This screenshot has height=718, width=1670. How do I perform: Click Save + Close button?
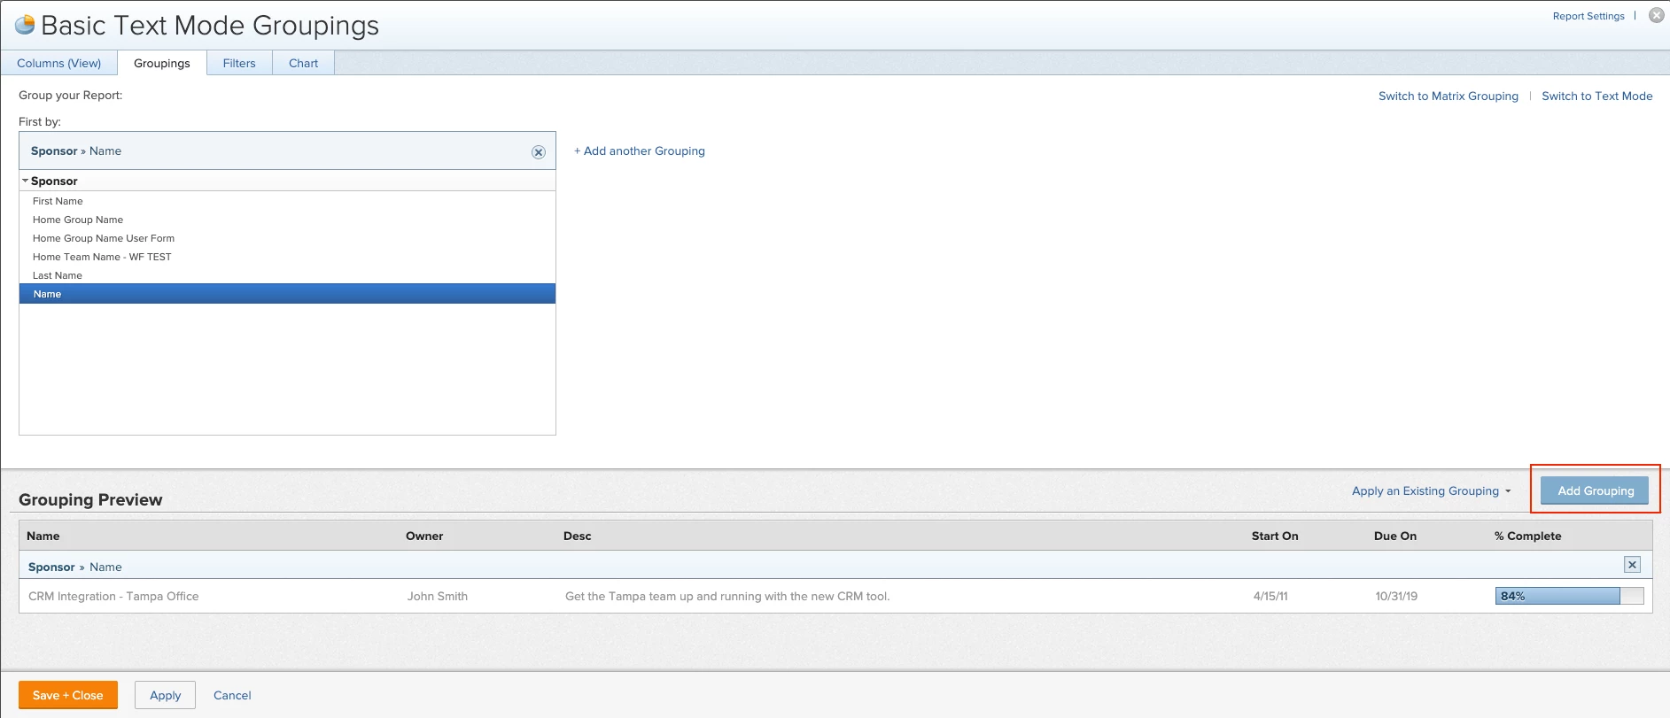click(68, 695)
